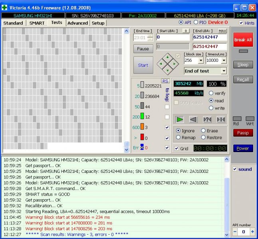Image resolution: width=258 pixels, height=239 pixels.
Task: Choose the Remap radio option
Action: 178,137
